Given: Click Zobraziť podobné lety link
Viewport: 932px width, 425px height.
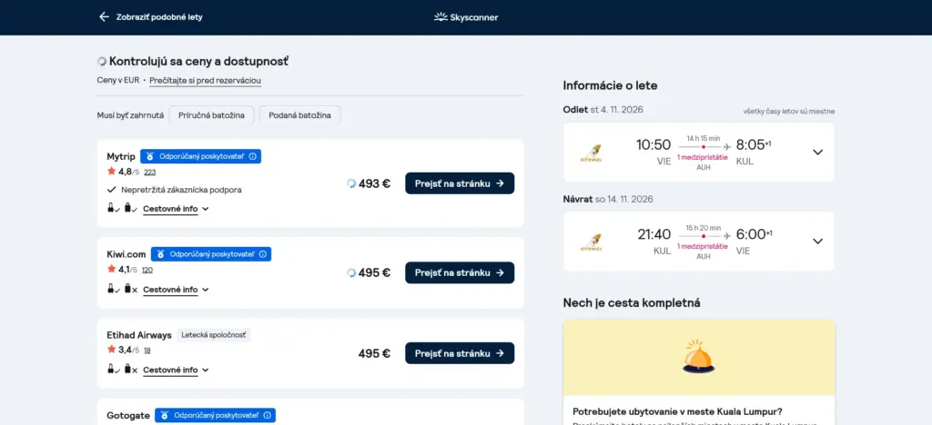Looking at the screenshot, I should tap(159, 17).
